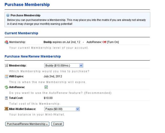Uncheck the AutoRenew checkbox
Screen dimensions: 165x133
tap(46, 87)
